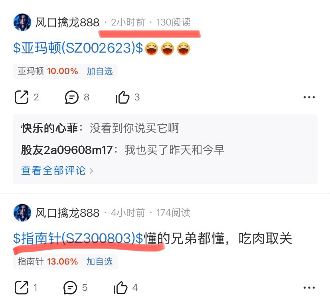Screen dimensions: 330x302
Task: Open commenter 股友2a09608m17 profile
Action: pos(67,150)
